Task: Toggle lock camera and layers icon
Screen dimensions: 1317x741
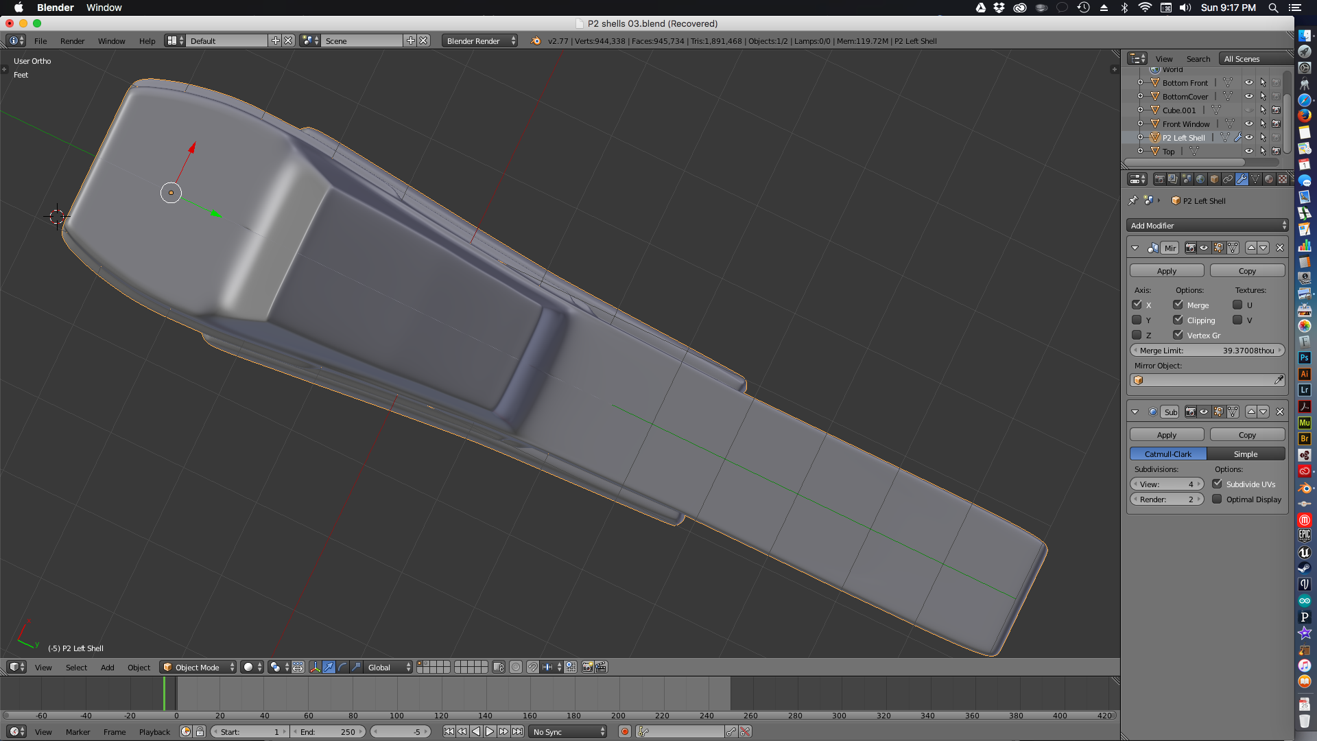Action: tap(499, 667)
